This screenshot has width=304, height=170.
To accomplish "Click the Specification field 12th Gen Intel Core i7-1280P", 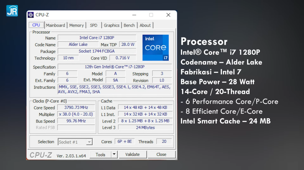I will (x=115, y=67).
